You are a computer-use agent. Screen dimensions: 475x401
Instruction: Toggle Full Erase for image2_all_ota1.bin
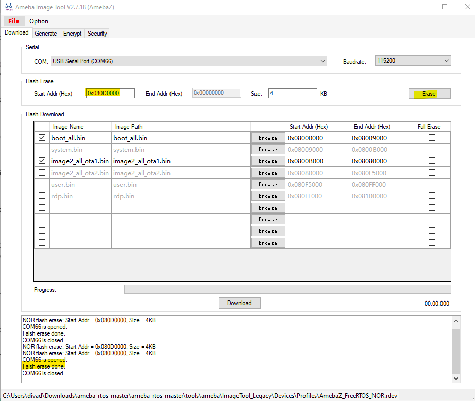pos(432,160)
